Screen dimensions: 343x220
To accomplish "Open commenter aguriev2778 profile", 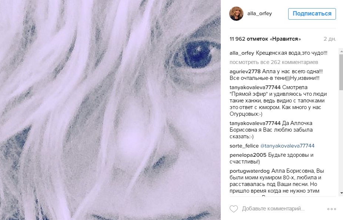I will pos(245,72).
